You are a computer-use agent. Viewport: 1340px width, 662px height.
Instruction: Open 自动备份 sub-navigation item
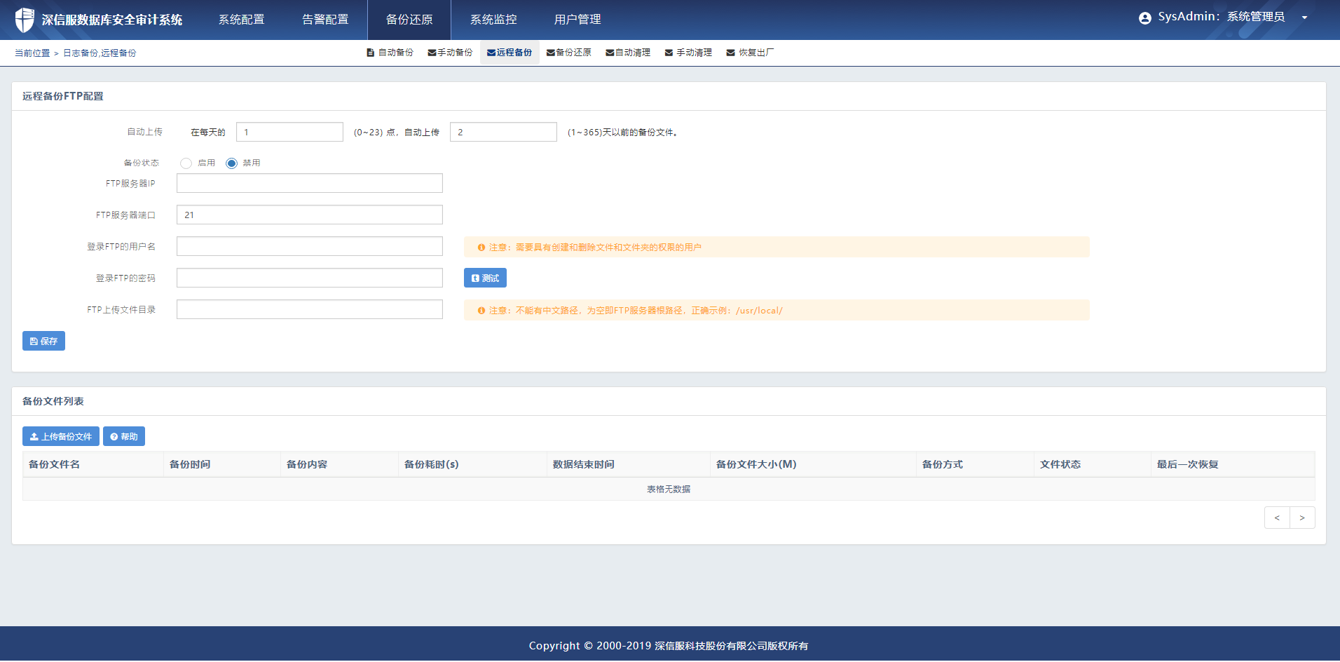click(390, 53)
